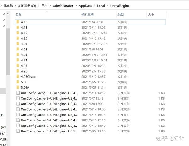This screenshot has width=189, height=146.
Task: Click UnrealEngine breadcrumb in address bar
Action: [x=120, y=6]
